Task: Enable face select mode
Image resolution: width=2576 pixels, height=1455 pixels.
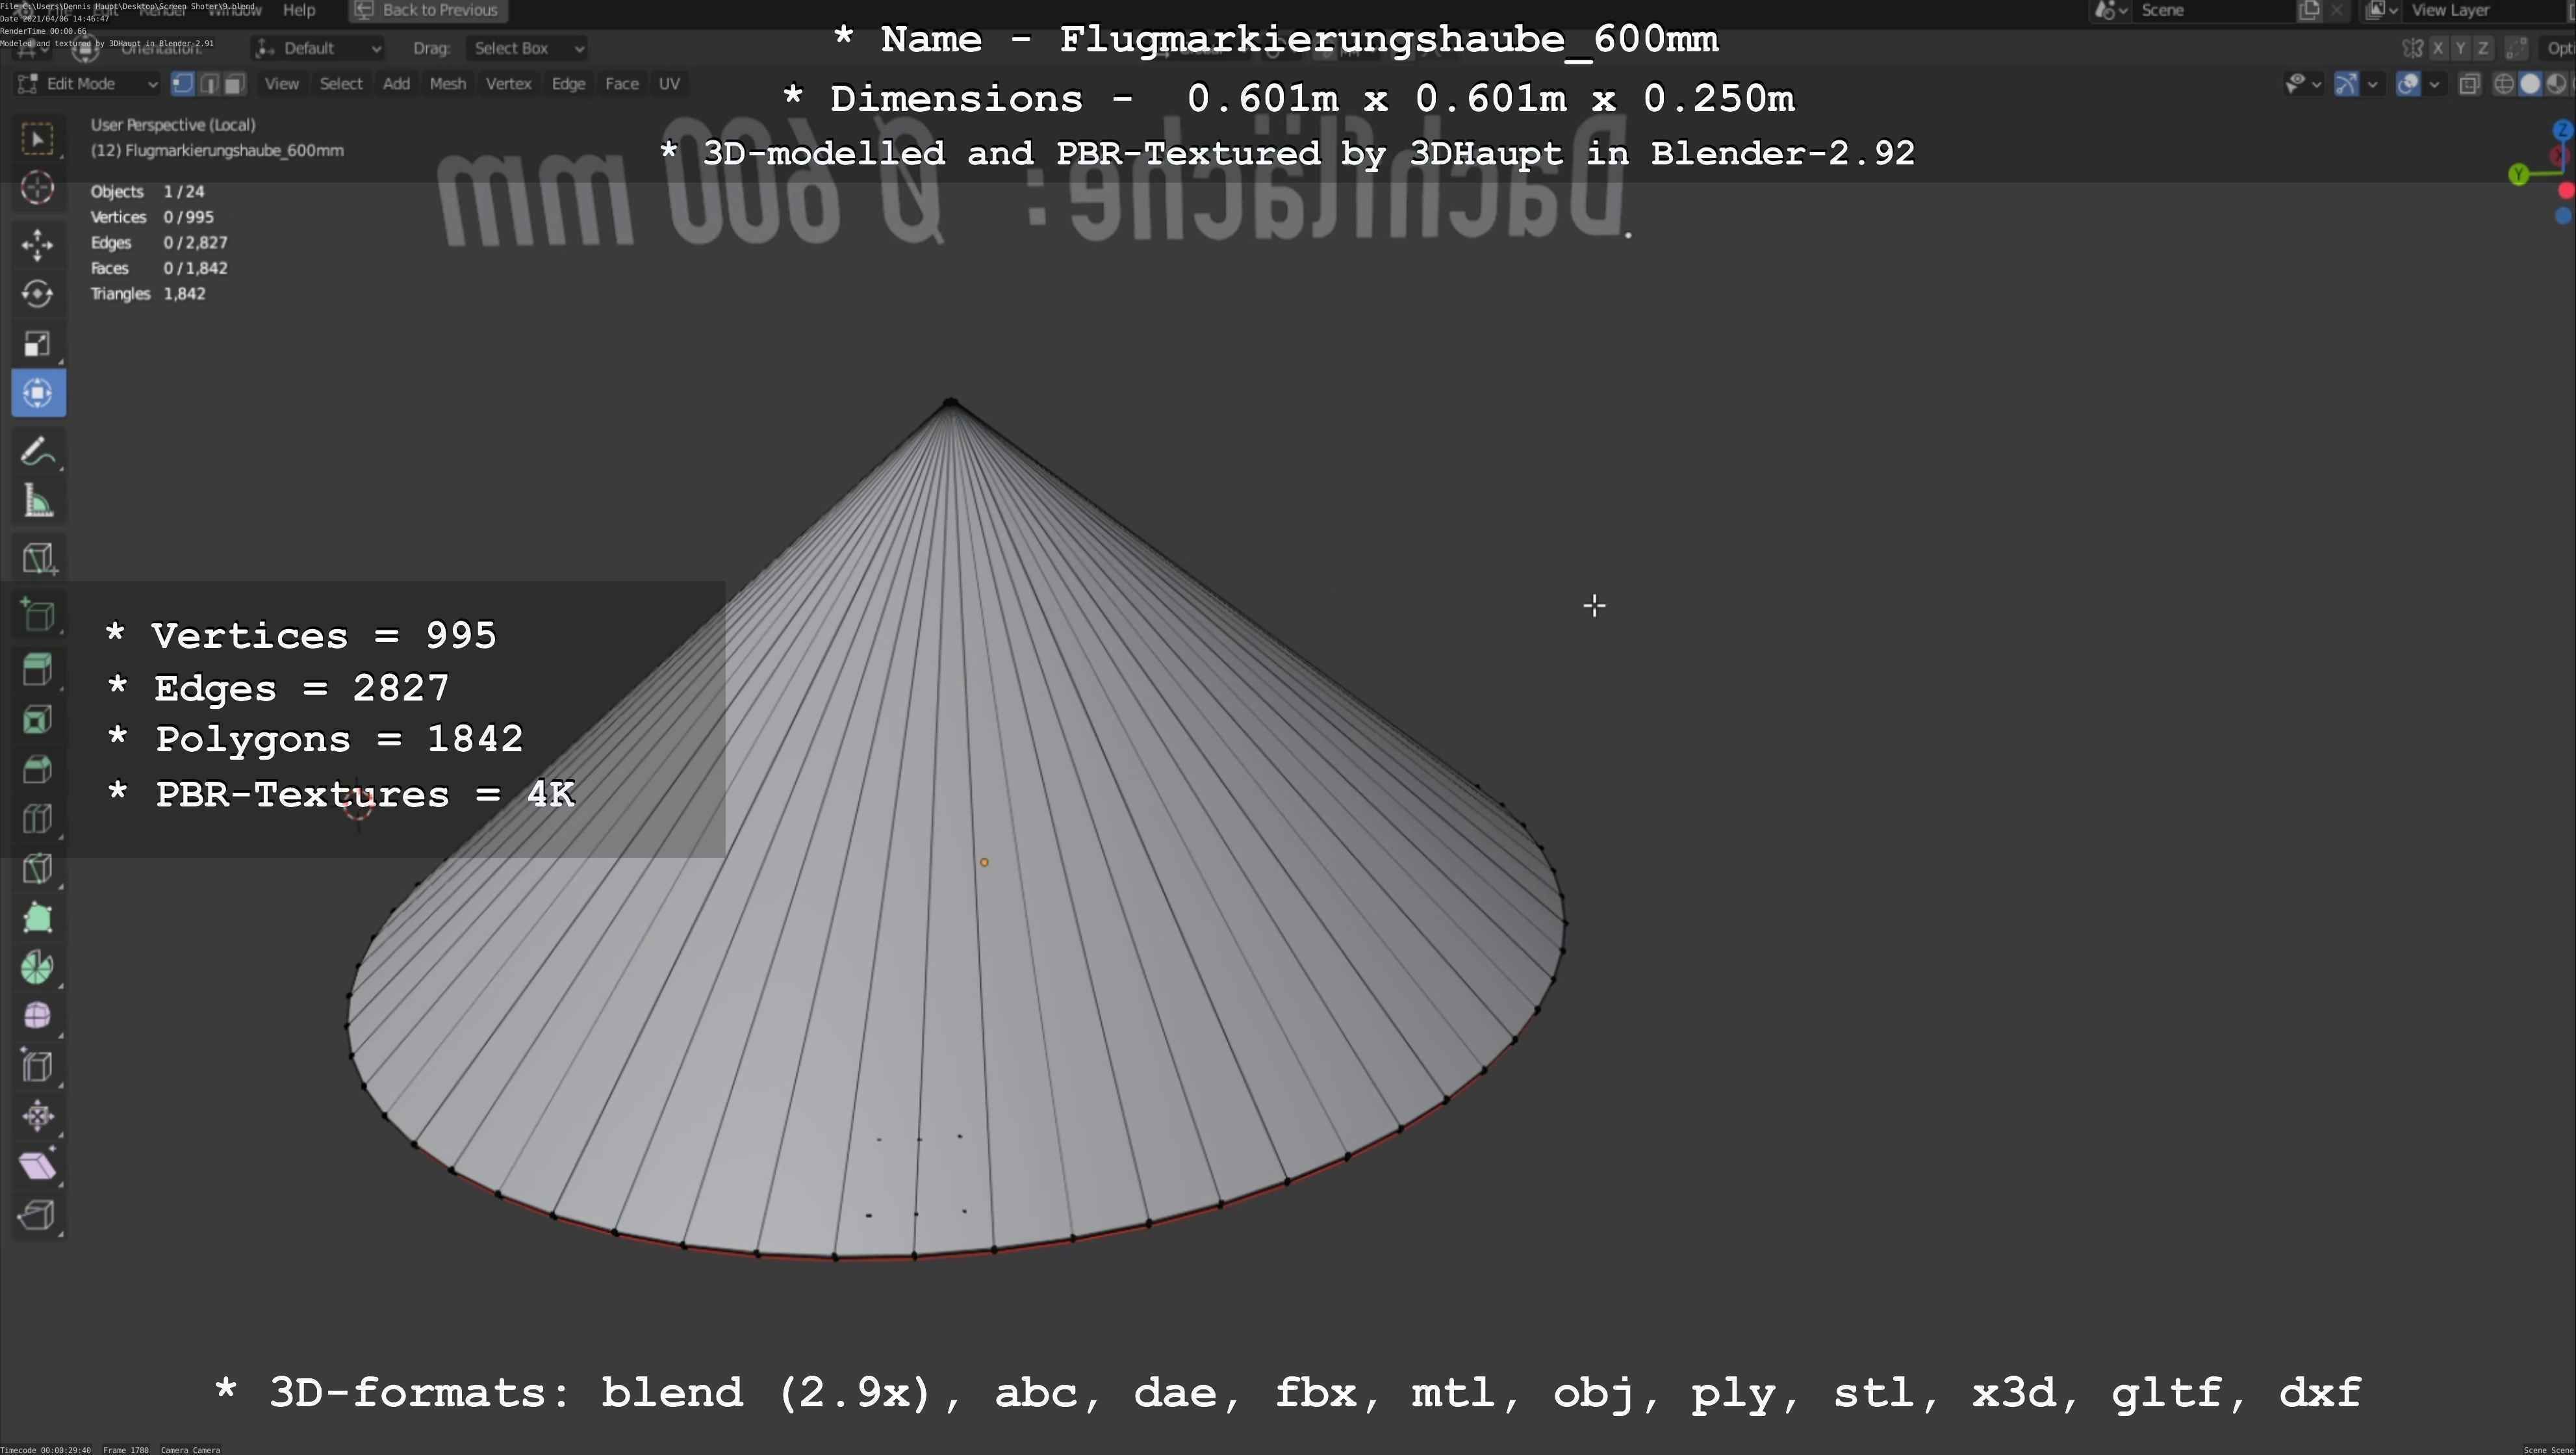Action: [234, 84]
